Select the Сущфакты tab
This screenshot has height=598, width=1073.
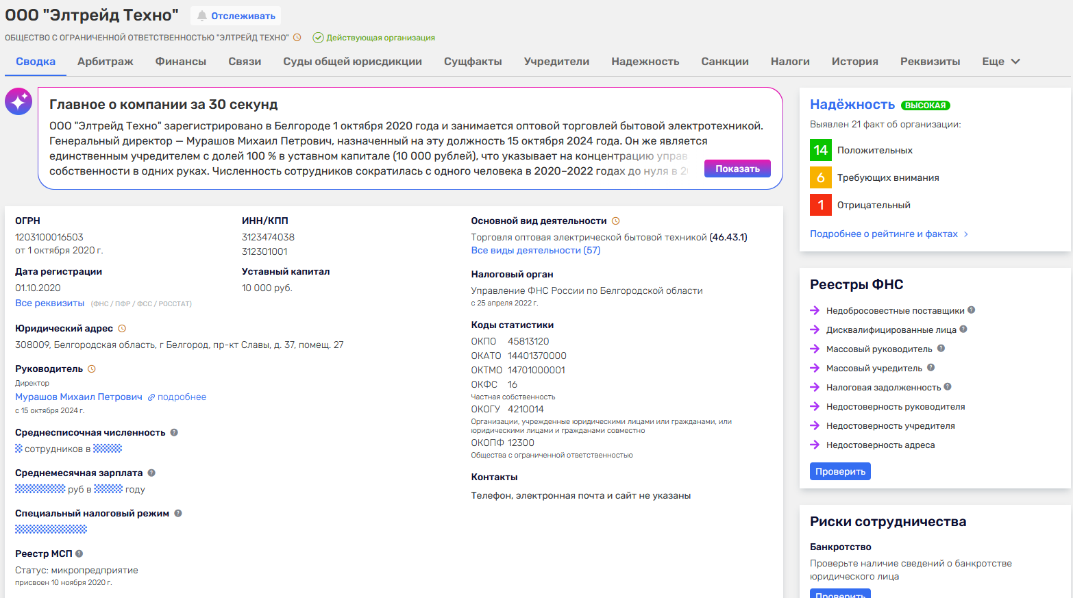tap(473, 61)
